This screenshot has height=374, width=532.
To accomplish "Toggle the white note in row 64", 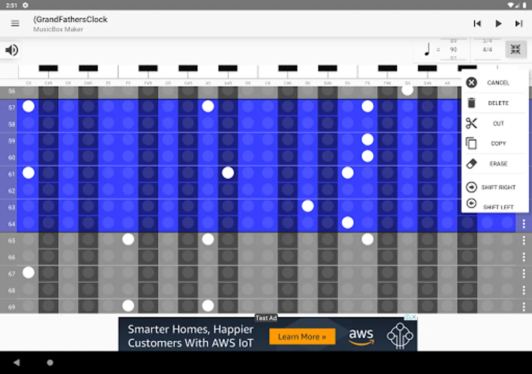I will 347,223.
